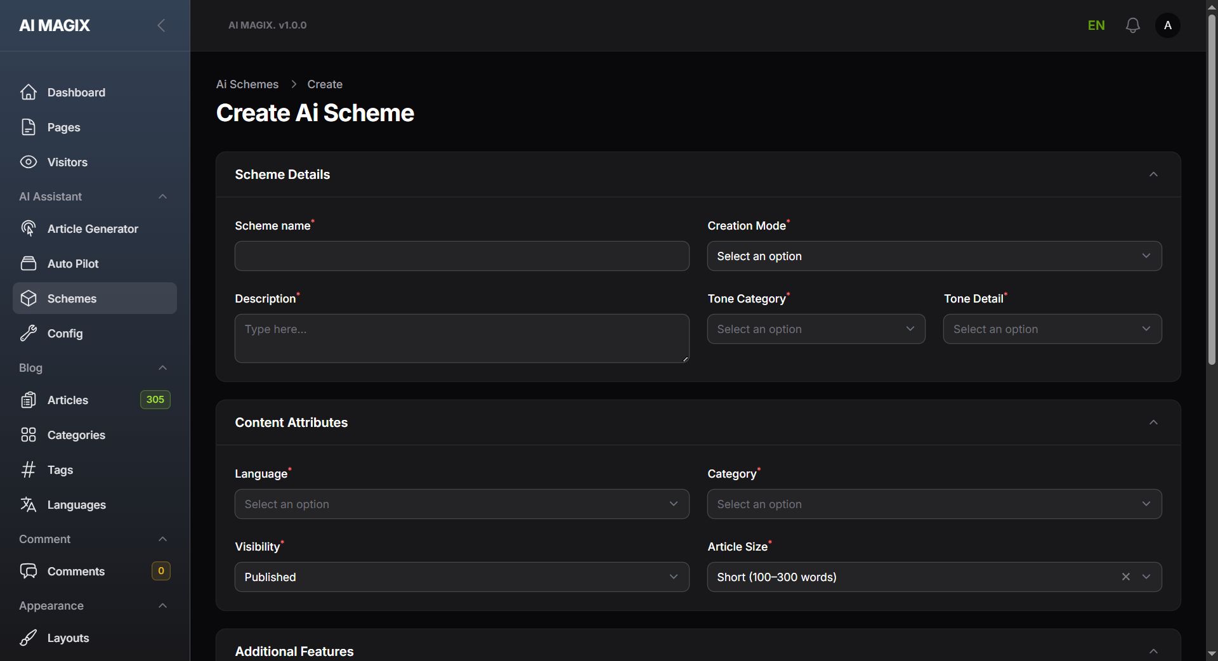1218x661 pixels.
Task: Open Auto Pilot in the sidebar
Action: click(73, 264)
